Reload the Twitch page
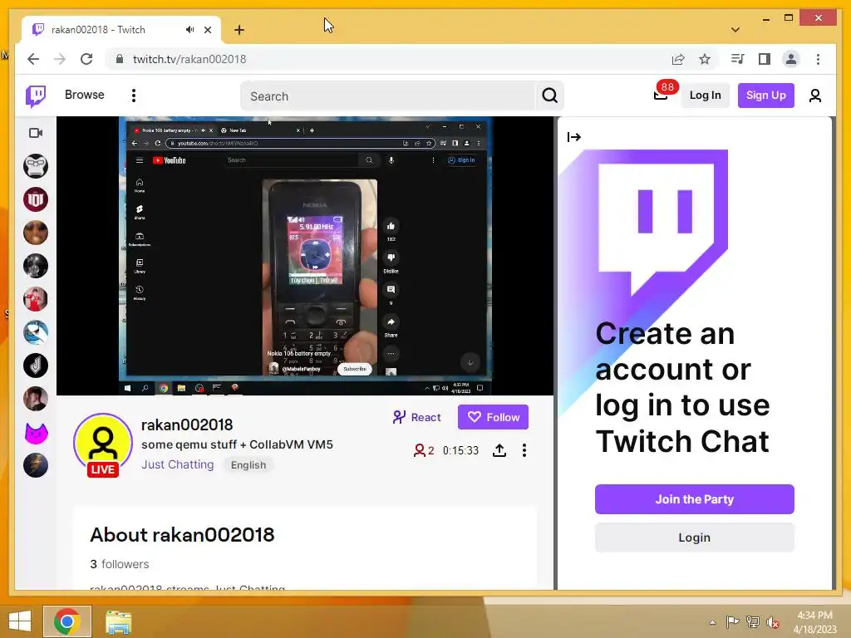Image resolution: width=851 pixels, height=638 pixels. [x=86, y=59]
